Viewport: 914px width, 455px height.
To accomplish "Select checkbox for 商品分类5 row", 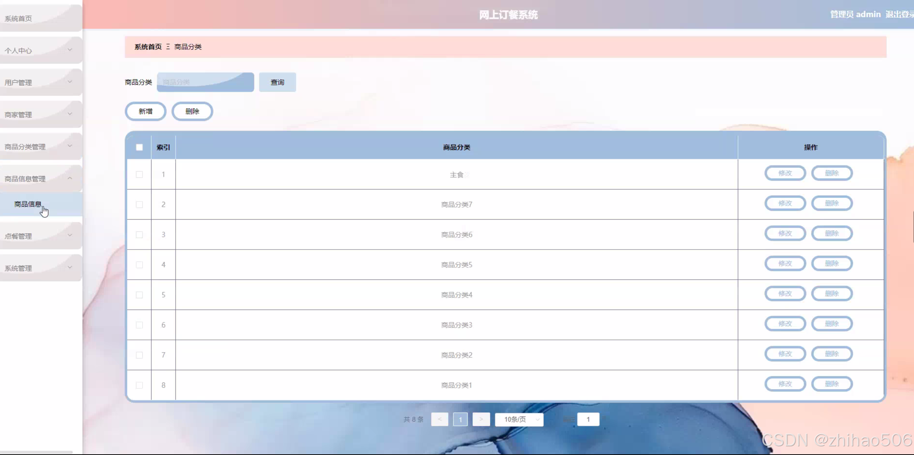I will point(139,265).
